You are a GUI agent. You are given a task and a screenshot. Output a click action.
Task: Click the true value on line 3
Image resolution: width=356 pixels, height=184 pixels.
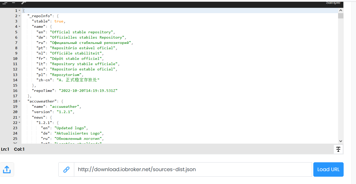click(59, 21)
